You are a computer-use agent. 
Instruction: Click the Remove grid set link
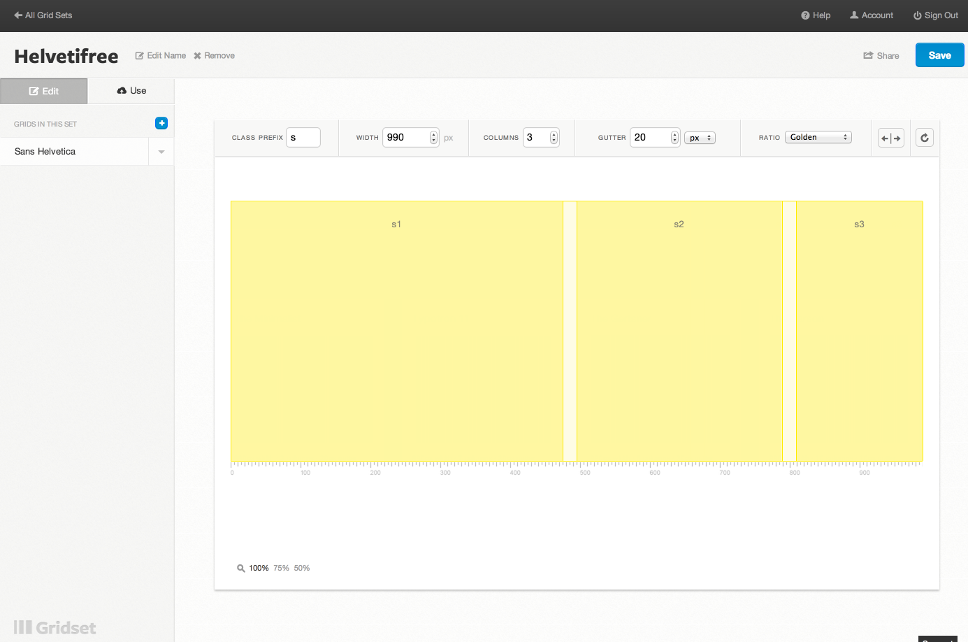click(x=214, y=56)
